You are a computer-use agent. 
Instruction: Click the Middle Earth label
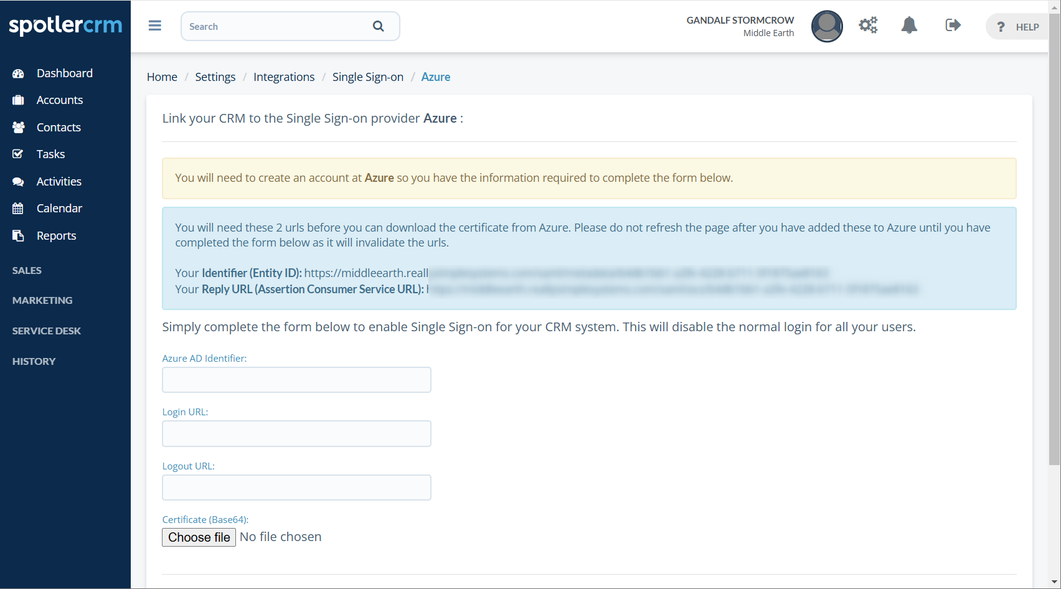click(768, 33)
